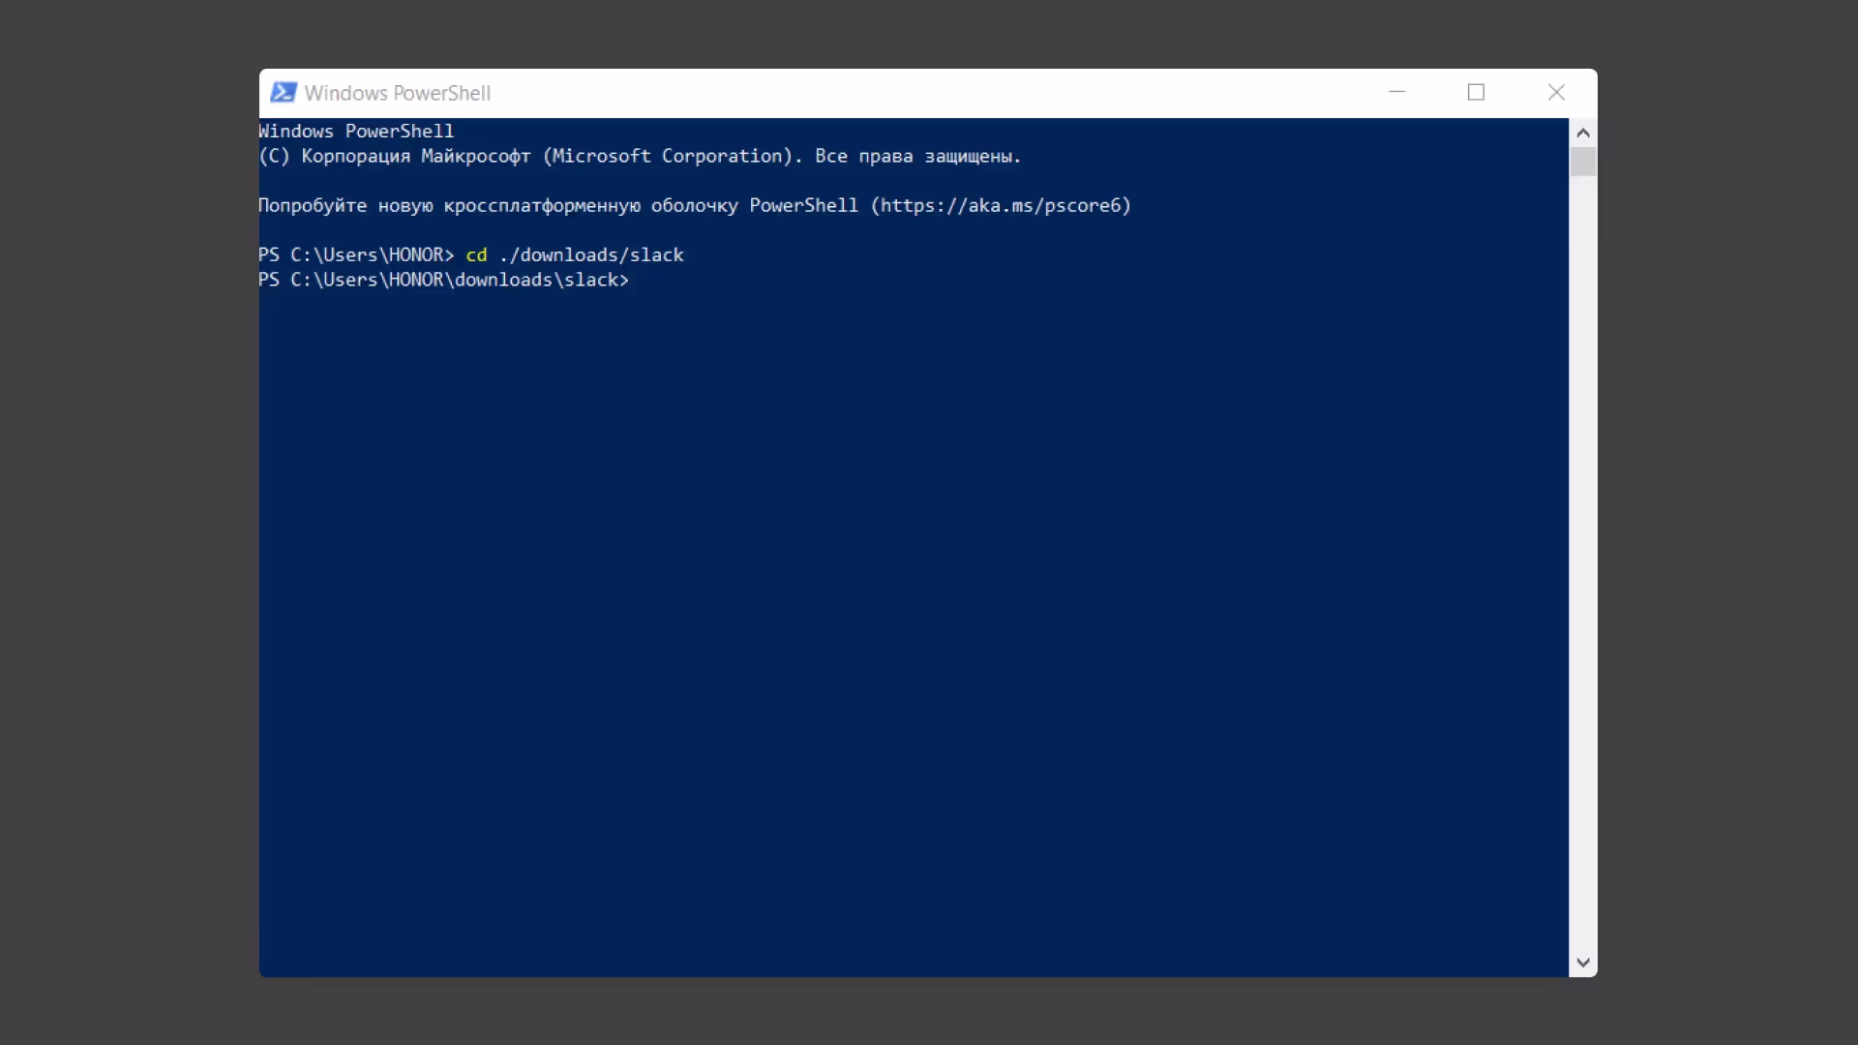The width and height of the screenshot is (1858, 1045).
Task: Click the gray desktop background outside the window
Action: click(126, 522)
